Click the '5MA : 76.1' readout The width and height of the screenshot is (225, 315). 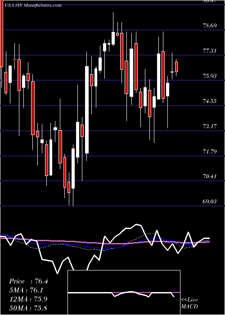[x=27, y=290]
